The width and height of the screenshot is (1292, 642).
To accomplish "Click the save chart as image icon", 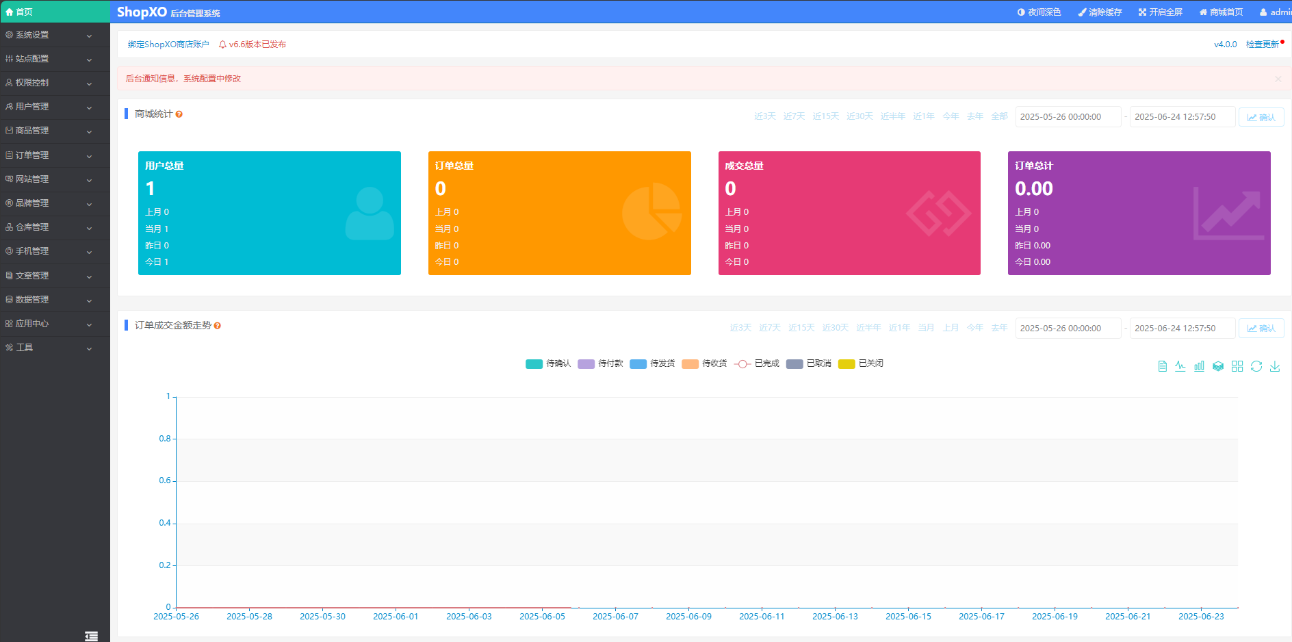I will pyautogui.click(x=1275, y=366).
